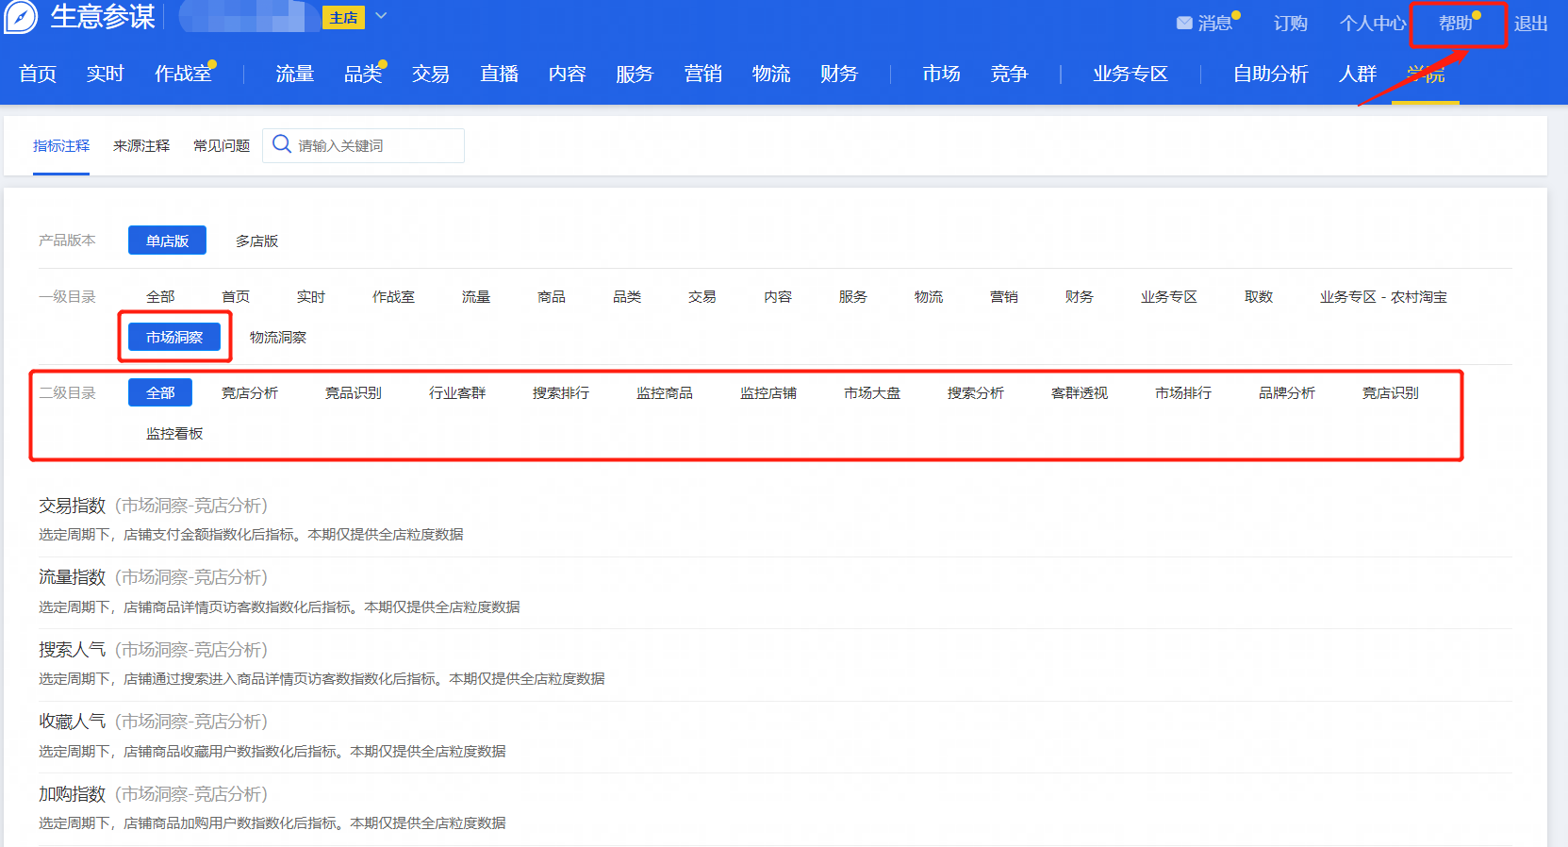Screen dimensions: 1568x847
Task: Select 商品 in 一级目录
Action: (x=552, y=296)
